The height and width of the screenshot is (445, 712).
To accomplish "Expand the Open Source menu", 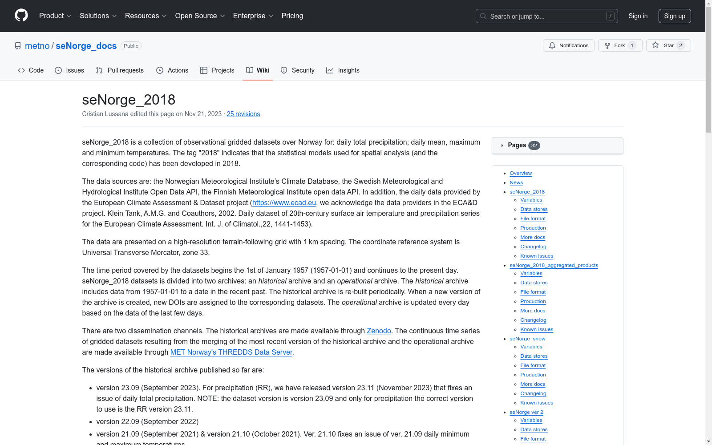I will pyautogui.click(x=200, y=16).
